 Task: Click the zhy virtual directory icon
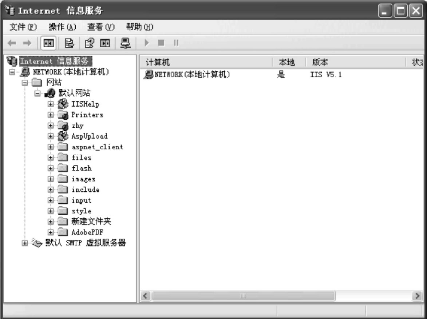click(x=63, y=125)
